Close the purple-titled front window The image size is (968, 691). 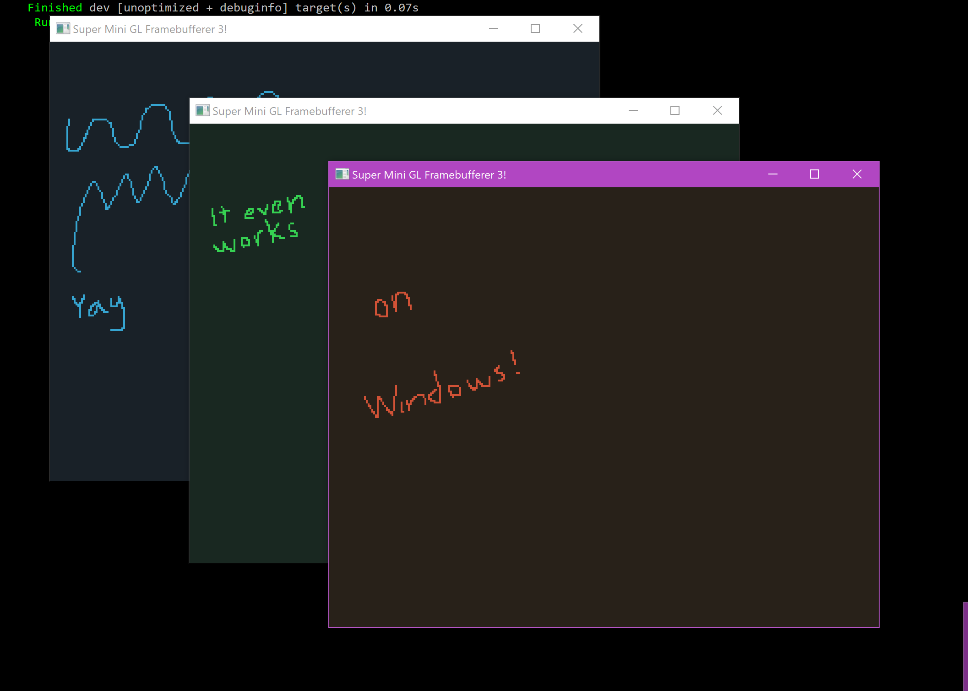(x=857, y=174)
